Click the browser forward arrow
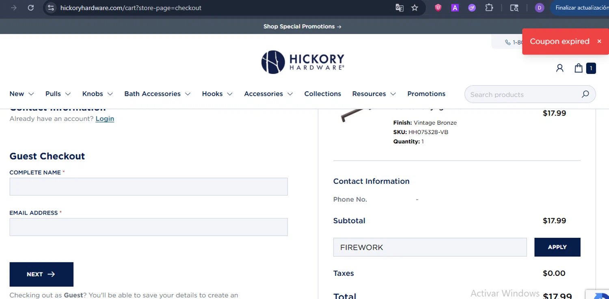 coord(13,8)
